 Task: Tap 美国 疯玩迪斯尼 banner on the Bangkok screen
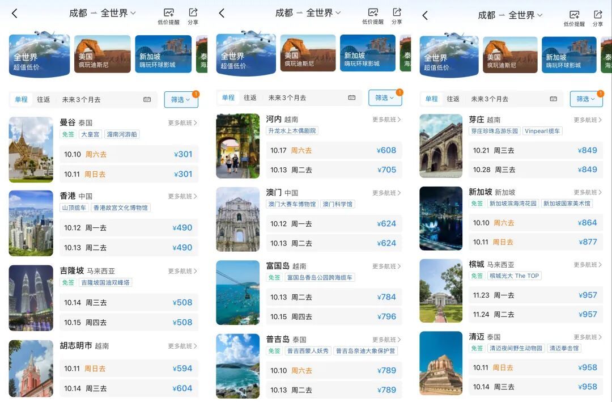[x=102, y=54]
